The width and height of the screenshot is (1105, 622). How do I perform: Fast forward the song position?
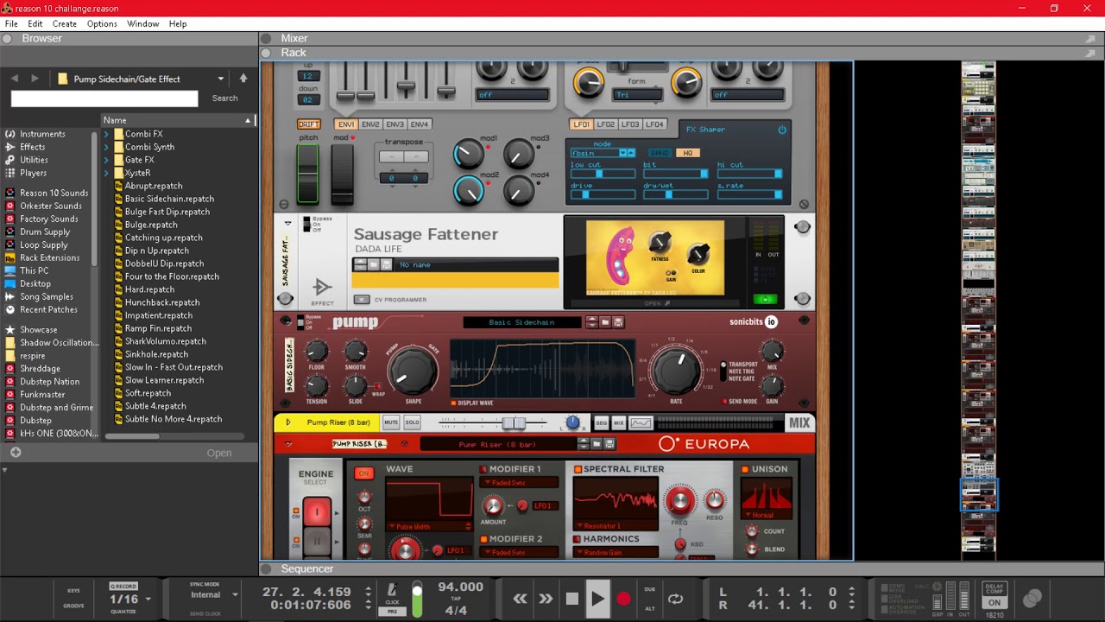(x=546, y=598)
